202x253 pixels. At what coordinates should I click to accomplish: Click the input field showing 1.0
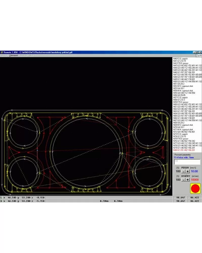point(187,162)
